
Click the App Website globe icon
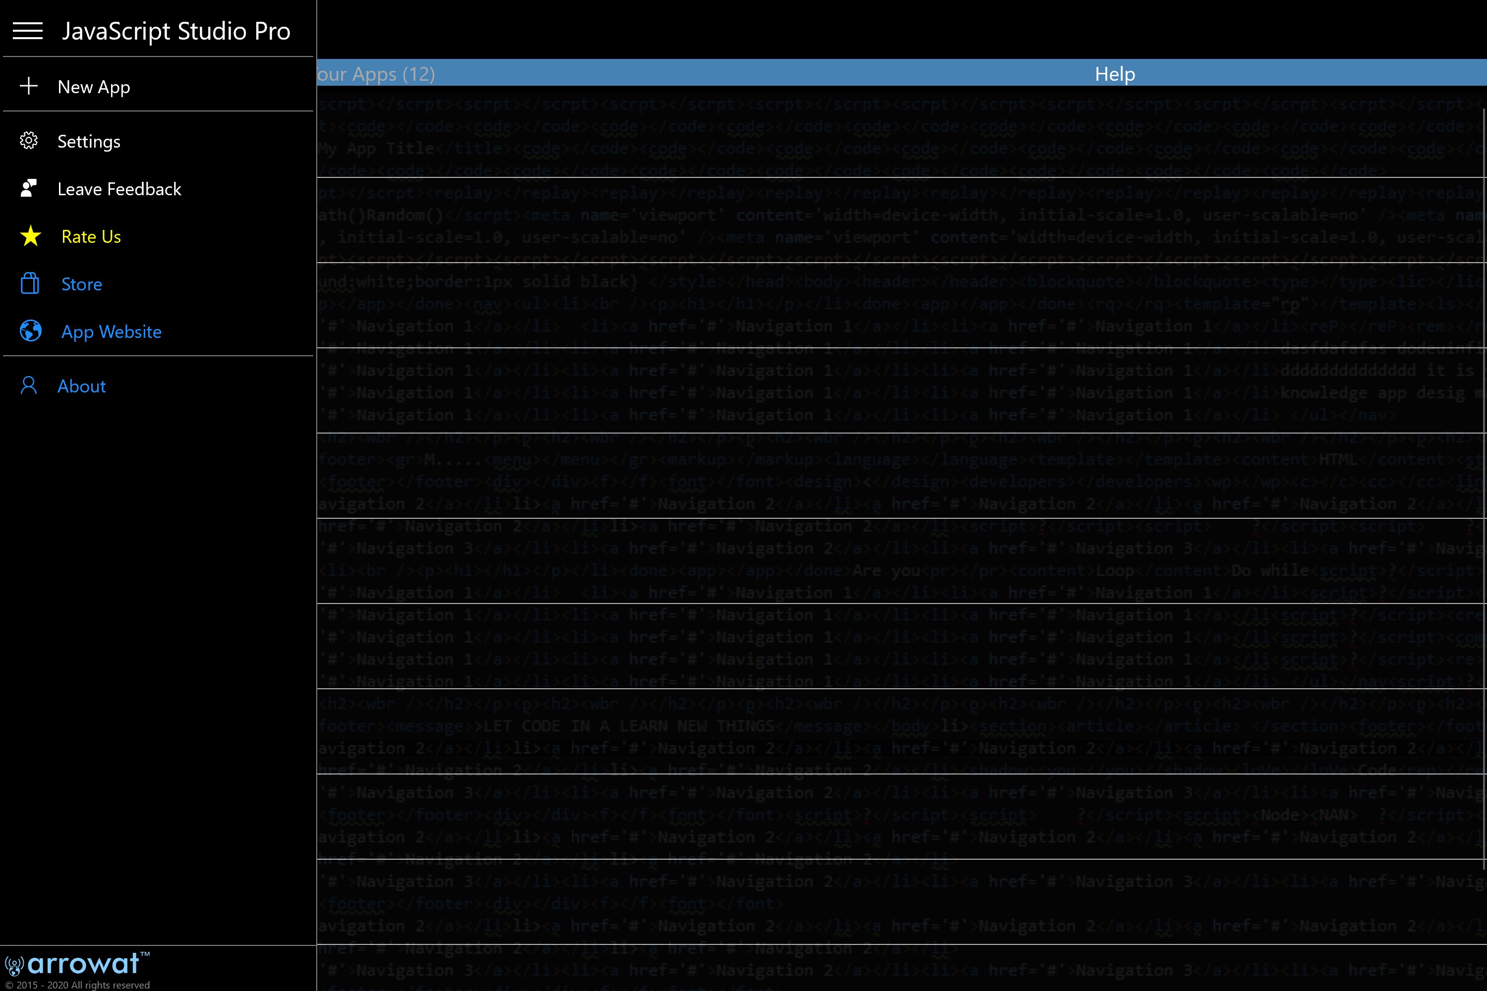tap(30, 331)
